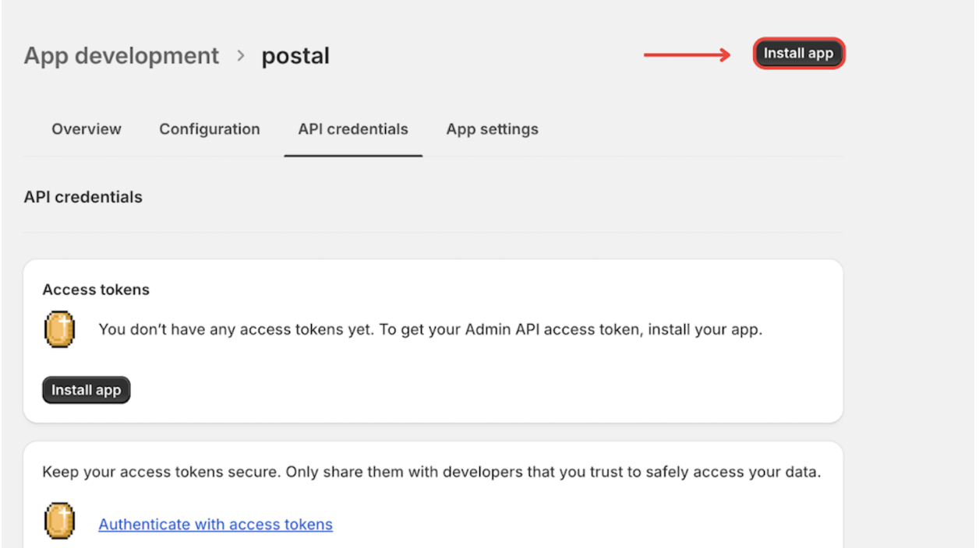Viewport: 979px width, 548px height.
Task: Click empty area of Access tokens card
Action: [x=507, y=385]
